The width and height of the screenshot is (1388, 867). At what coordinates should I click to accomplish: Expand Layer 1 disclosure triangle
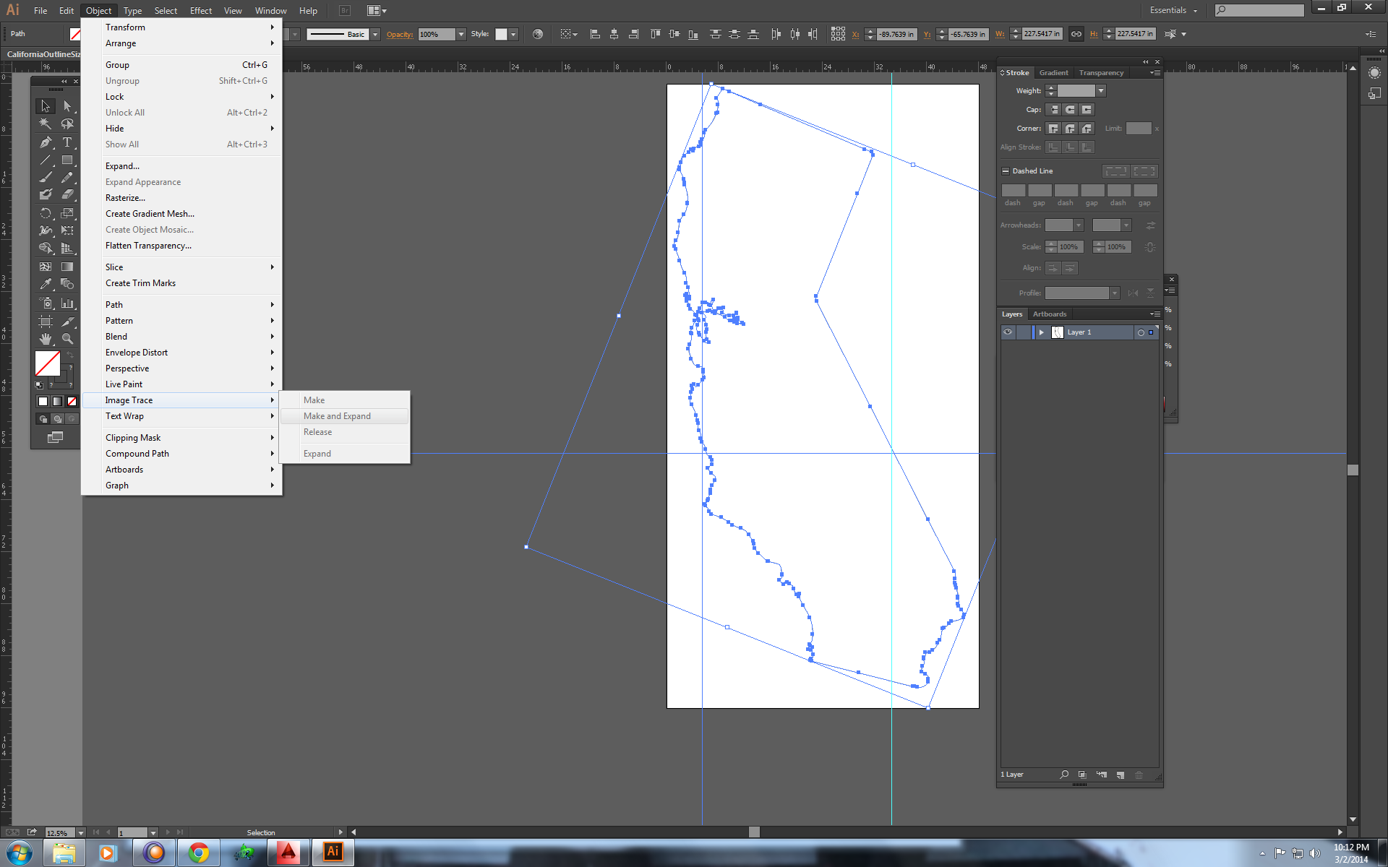tap(1041, 332)
